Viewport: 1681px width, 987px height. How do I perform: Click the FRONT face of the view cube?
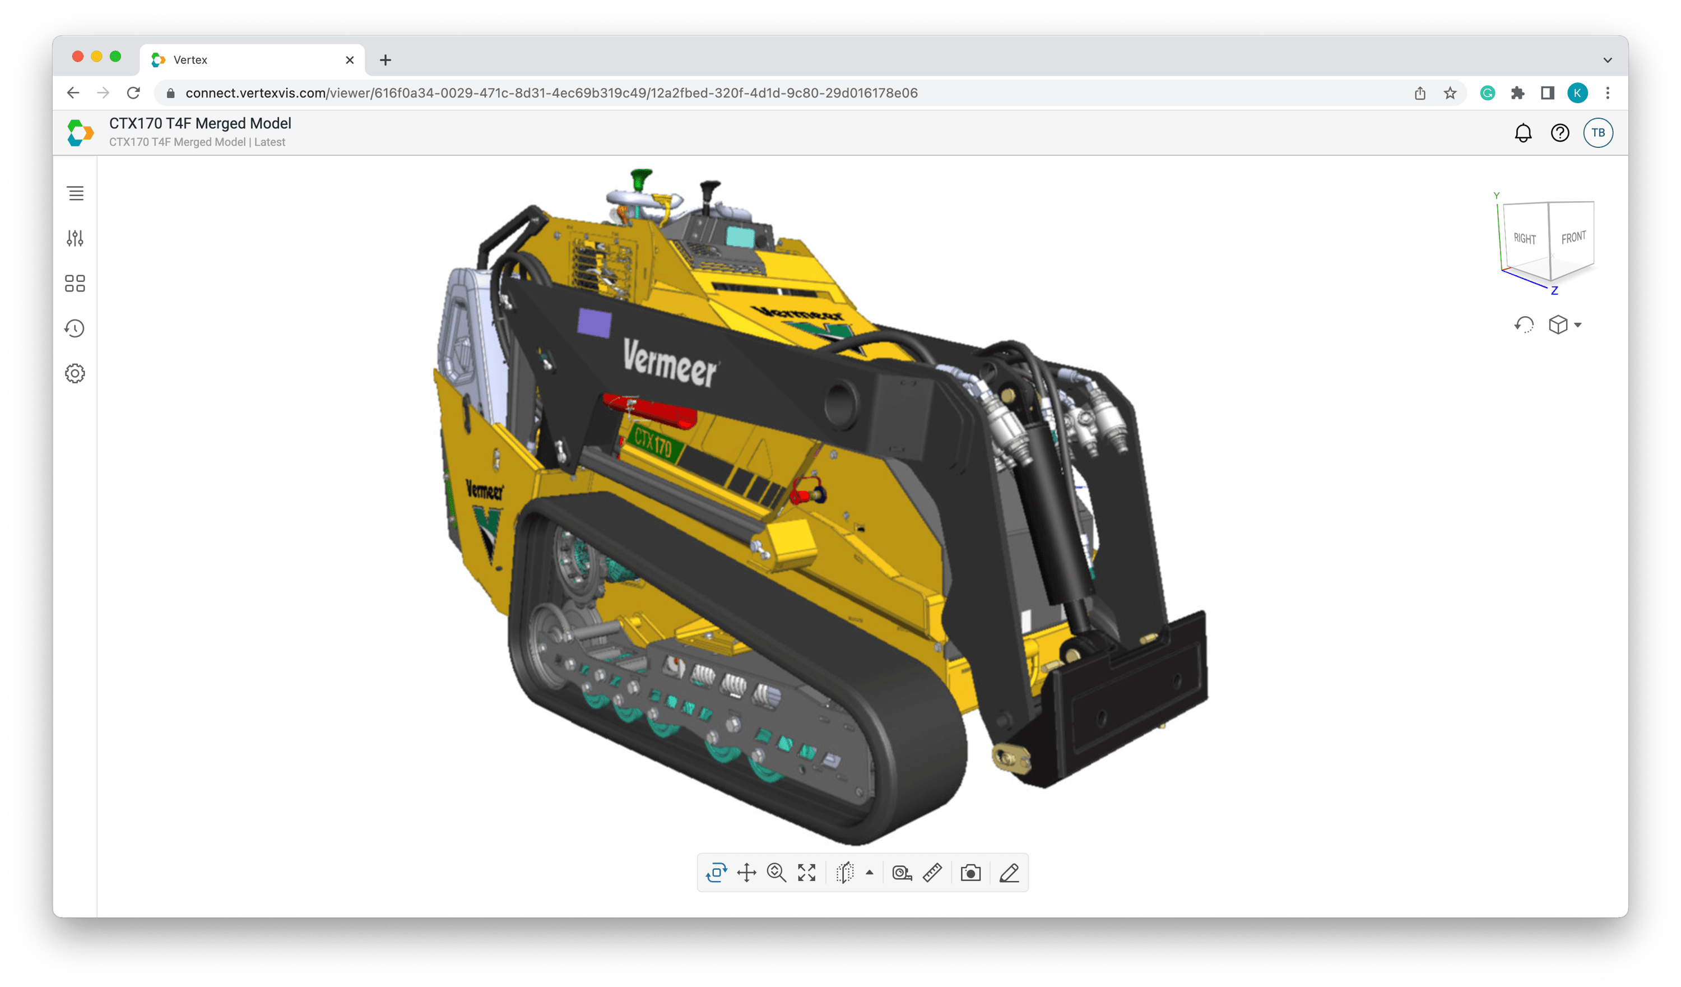pos(1575,238)
